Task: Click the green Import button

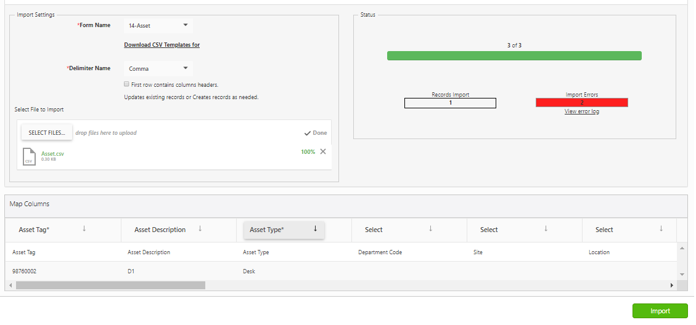Action: 660,311
